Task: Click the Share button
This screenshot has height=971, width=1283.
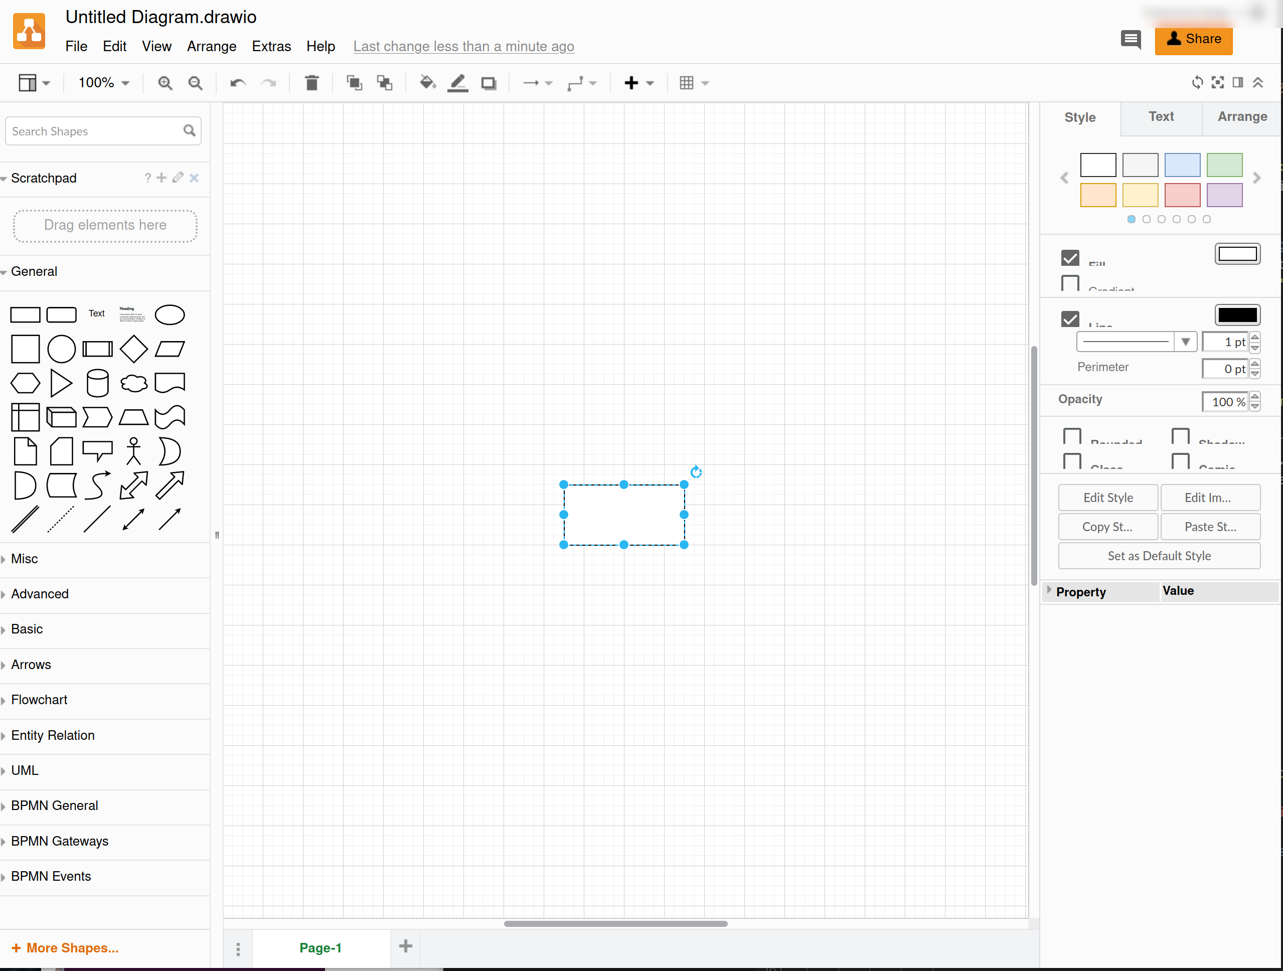Action: coord(1193,40)
